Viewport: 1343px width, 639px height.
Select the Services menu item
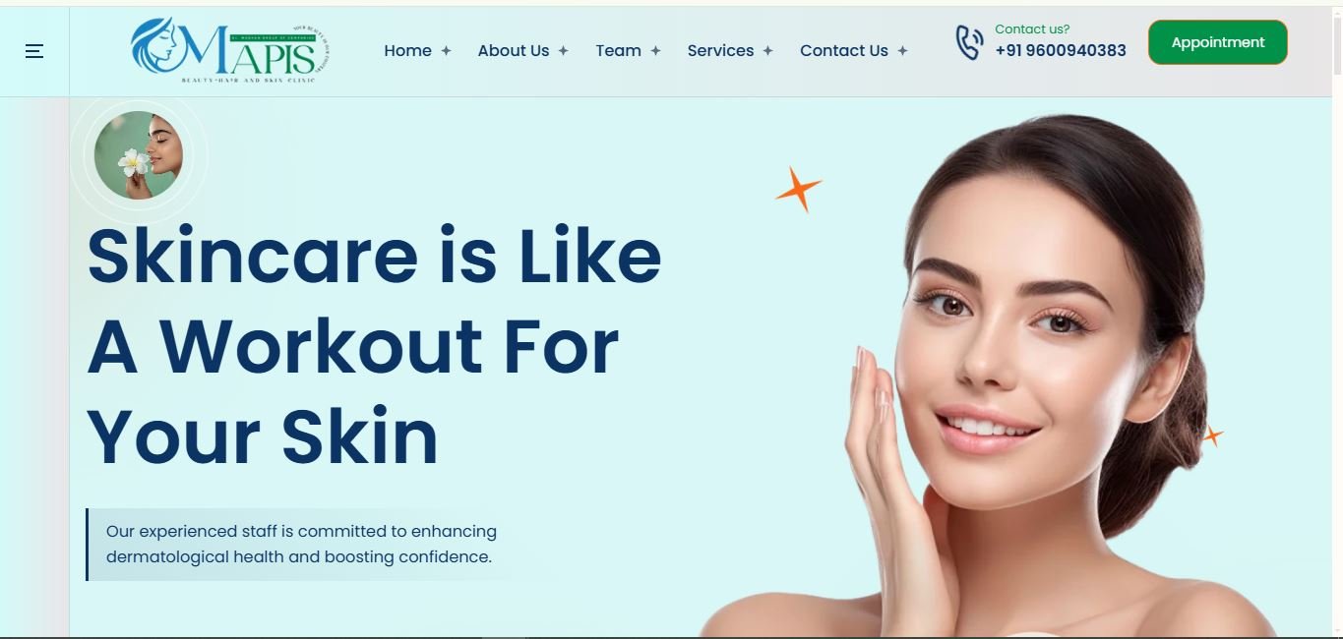(x=720, y=51)
